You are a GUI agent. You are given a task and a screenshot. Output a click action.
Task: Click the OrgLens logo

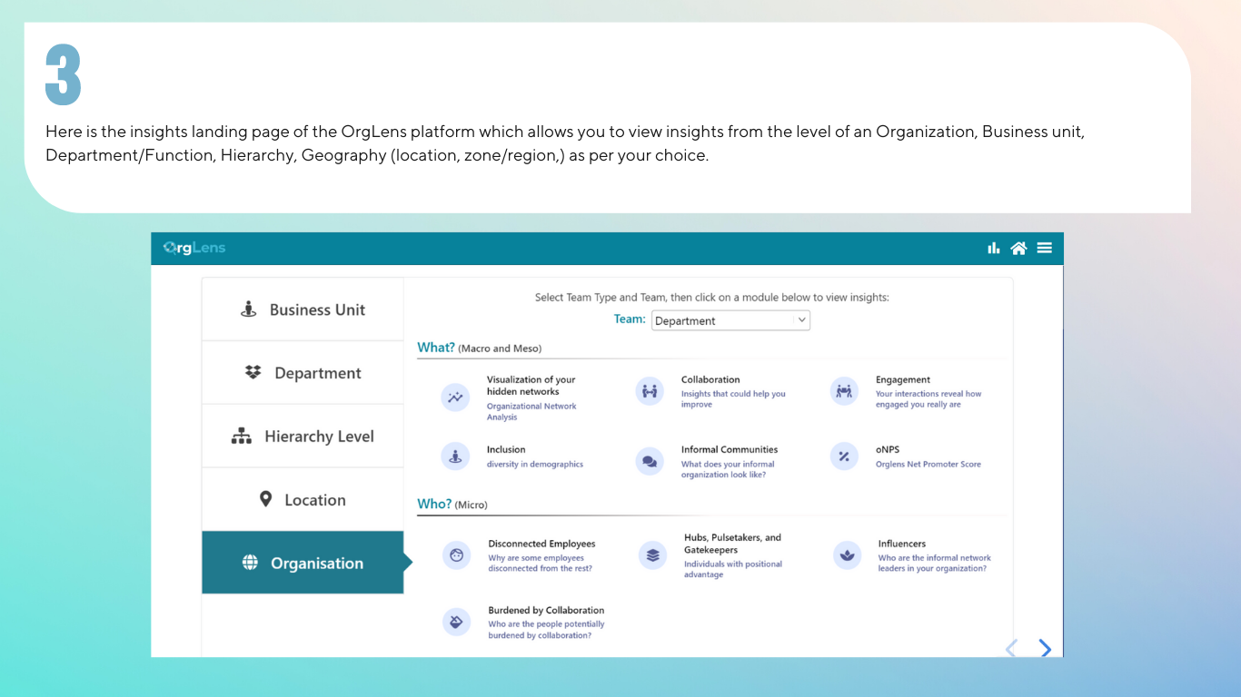click(194, 248)
